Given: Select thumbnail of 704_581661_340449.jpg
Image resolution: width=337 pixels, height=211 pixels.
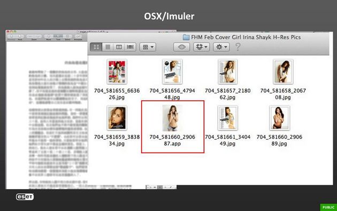Looking at the screenshot, I should (227, 118).
